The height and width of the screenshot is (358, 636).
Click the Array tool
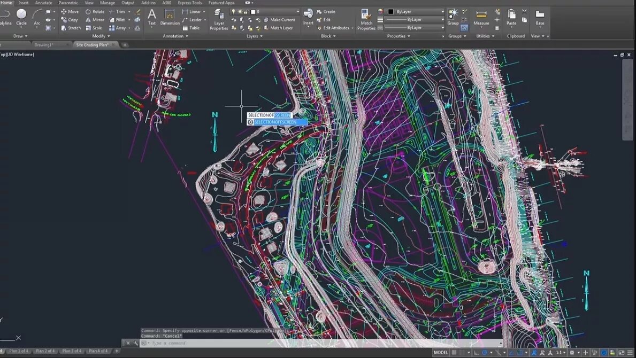tap(117, 28)
